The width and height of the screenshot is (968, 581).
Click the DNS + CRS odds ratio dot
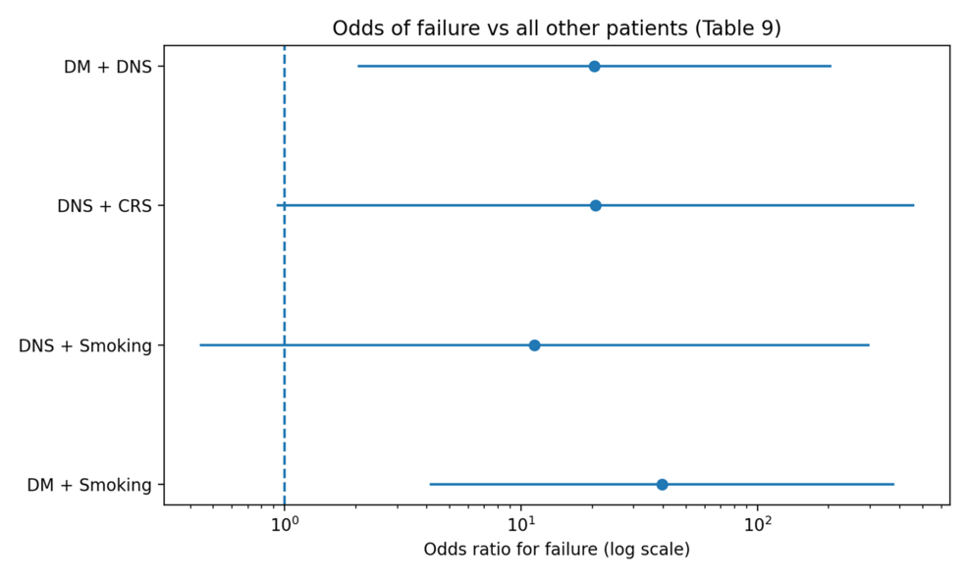(595, 206)
